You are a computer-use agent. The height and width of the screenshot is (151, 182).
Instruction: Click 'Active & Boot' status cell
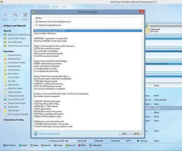click(160, 100)
